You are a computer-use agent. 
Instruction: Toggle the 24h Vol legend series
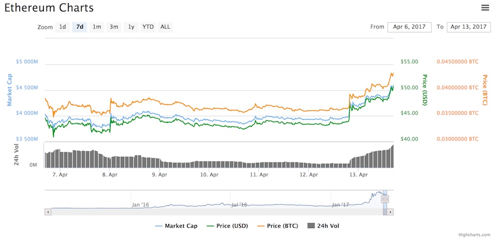pyautogui.click(x=323, y=226)
